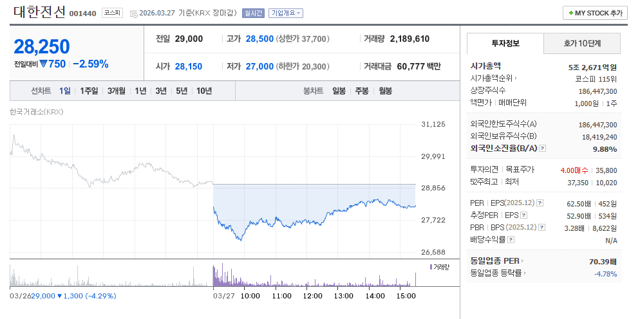Select the 1년 line chart period
640x319 pixels.
tap(140, 91)
